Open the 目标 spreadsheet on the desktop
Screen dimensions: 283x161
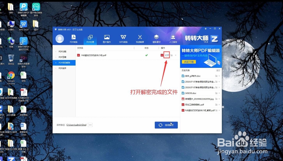[23, 77]
